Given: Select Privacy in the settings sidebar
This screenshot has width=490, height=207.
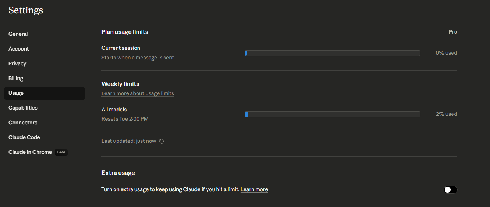Looking at the screenshot, I should tap(17, 63).
